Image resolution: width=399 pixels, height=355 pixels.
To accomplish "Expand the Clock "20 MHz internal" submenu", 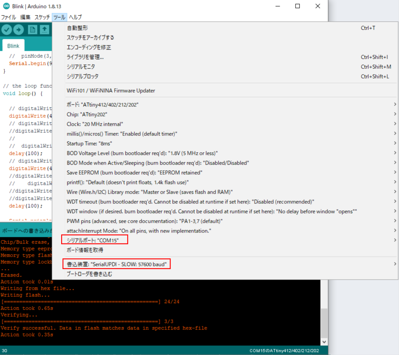I will click(225, 124).
